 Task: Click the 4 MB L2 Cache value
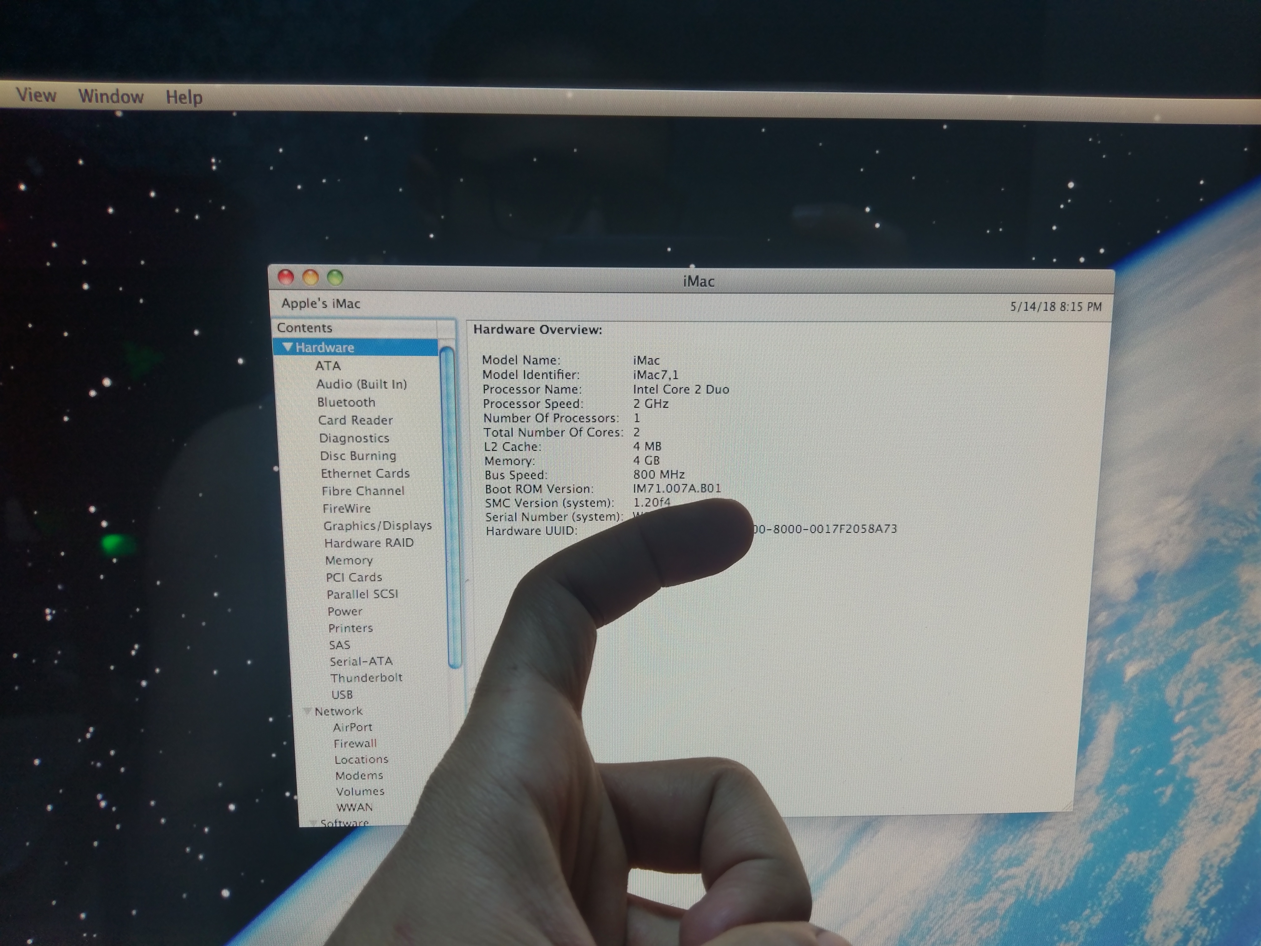[x=647, y=446]
